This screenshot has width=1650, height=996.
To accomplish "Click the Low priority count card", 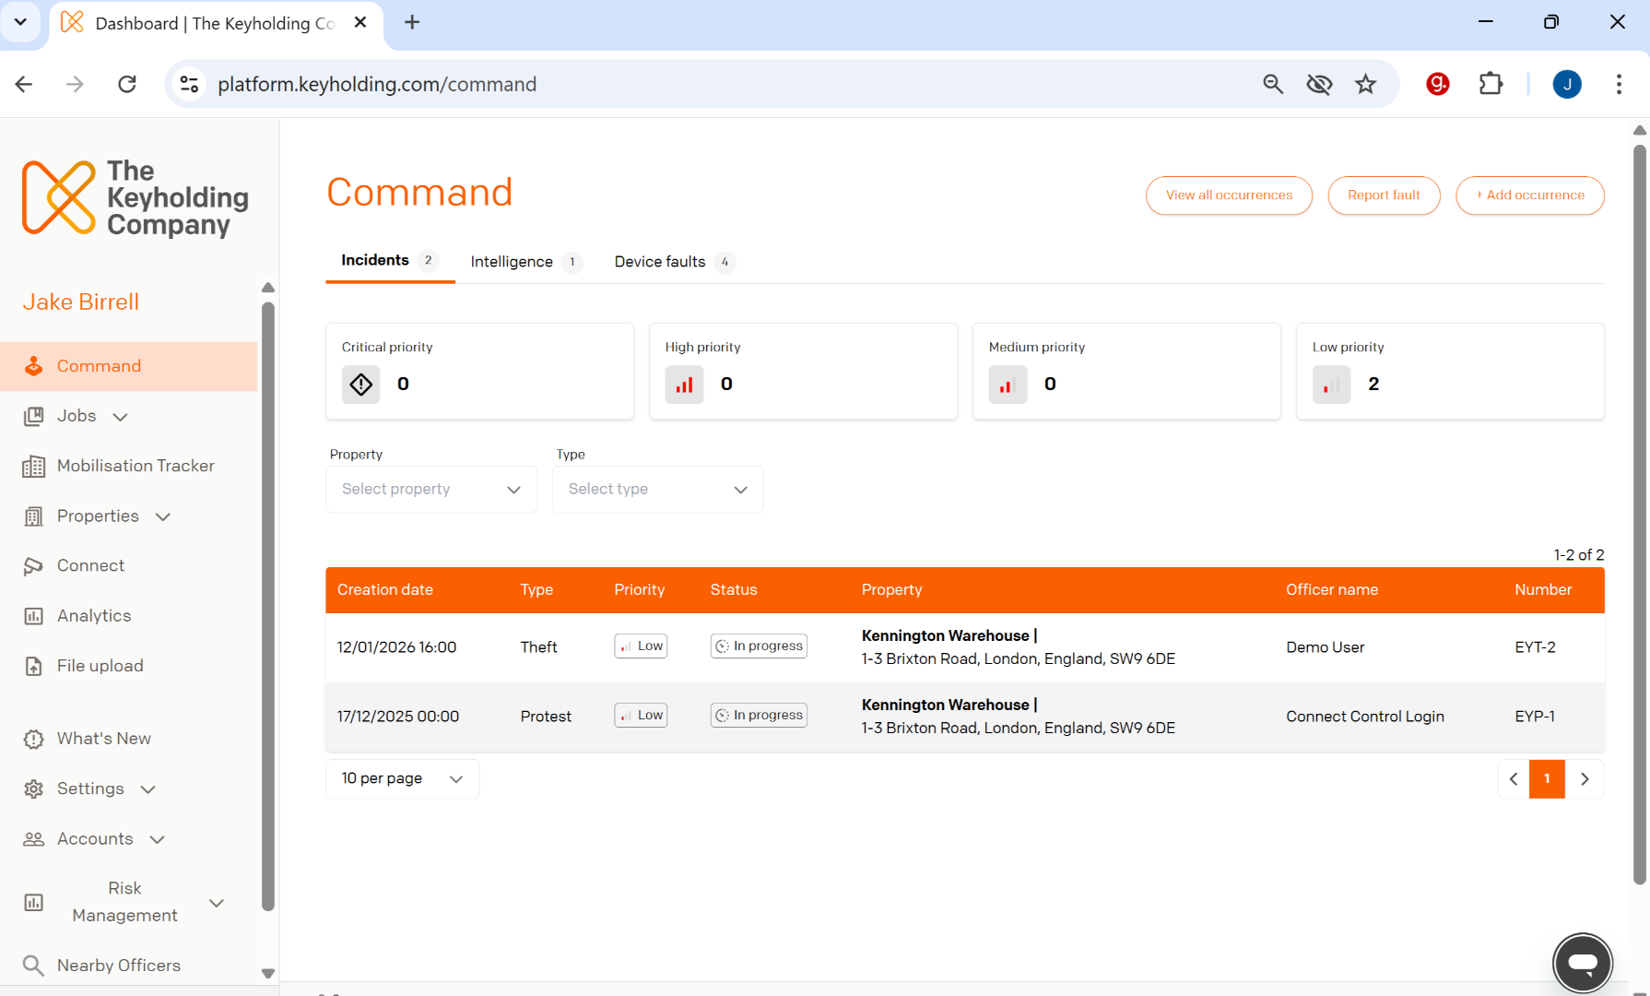I will tap(1450, 372).
